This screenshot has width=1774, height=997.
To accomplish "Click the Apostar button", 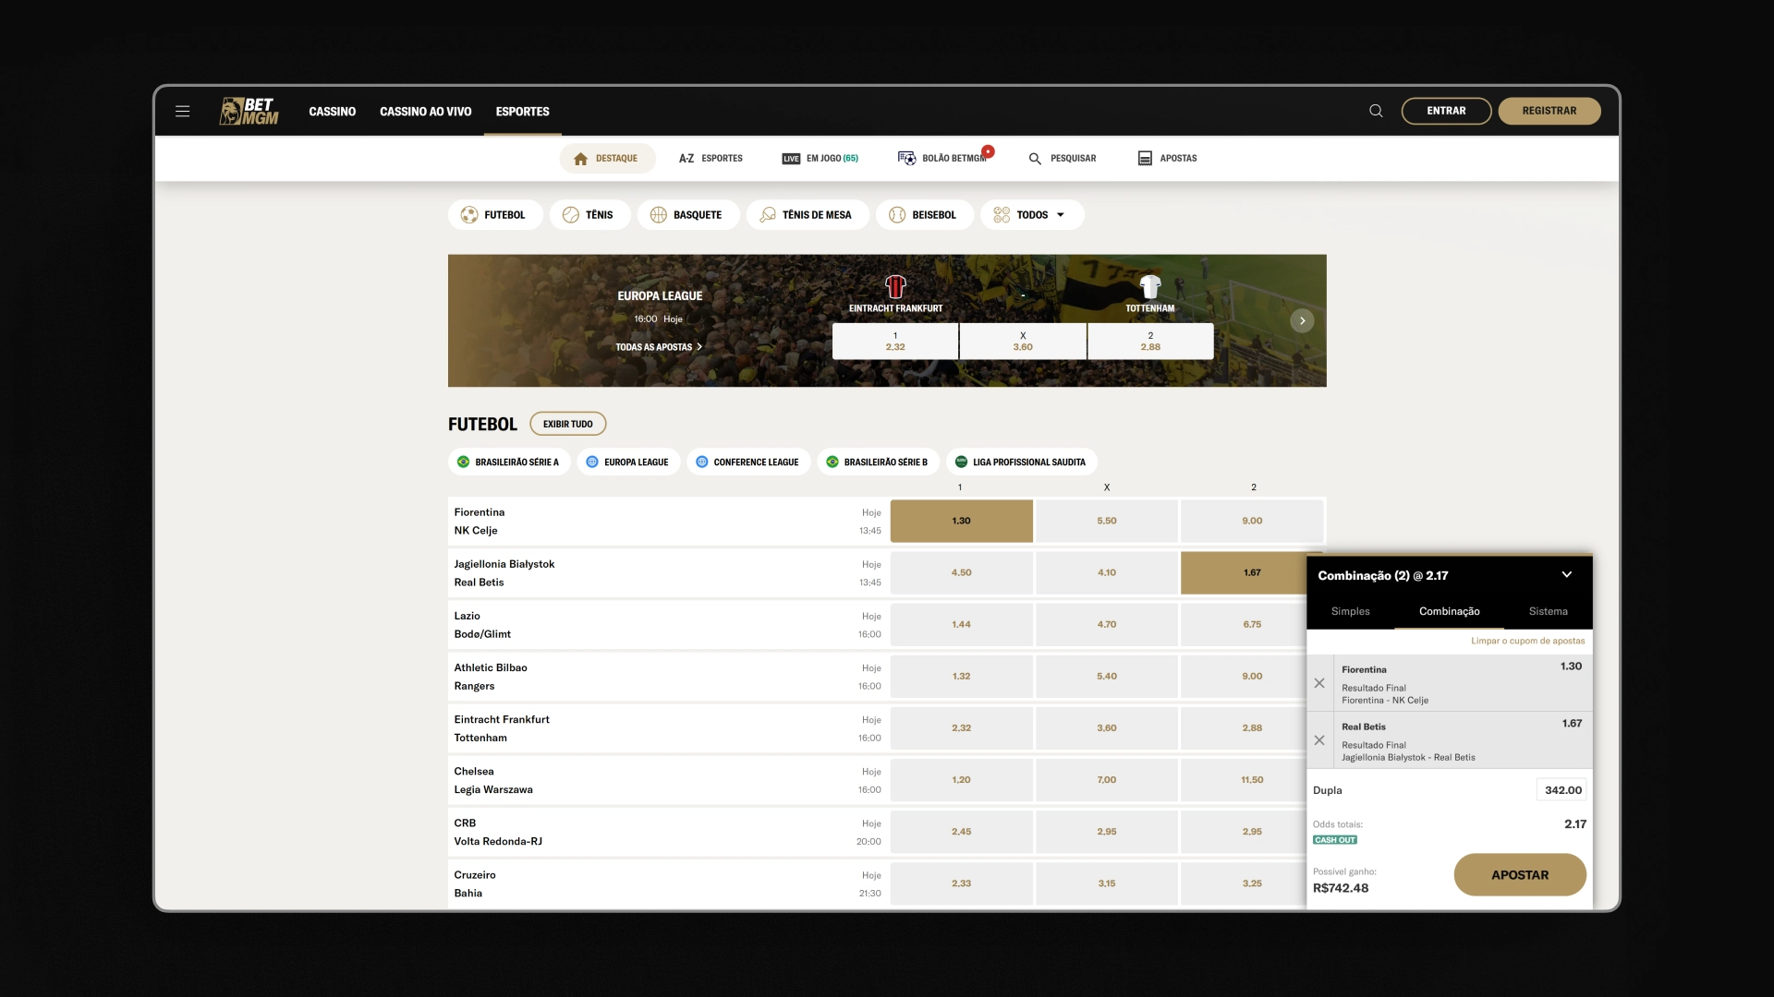I will coord(1520,875).
